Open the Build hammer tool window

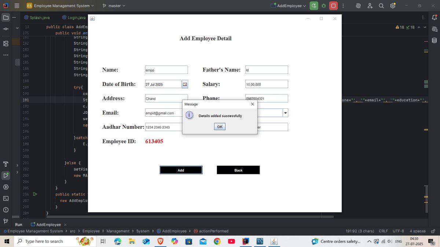tap(6, 164)
